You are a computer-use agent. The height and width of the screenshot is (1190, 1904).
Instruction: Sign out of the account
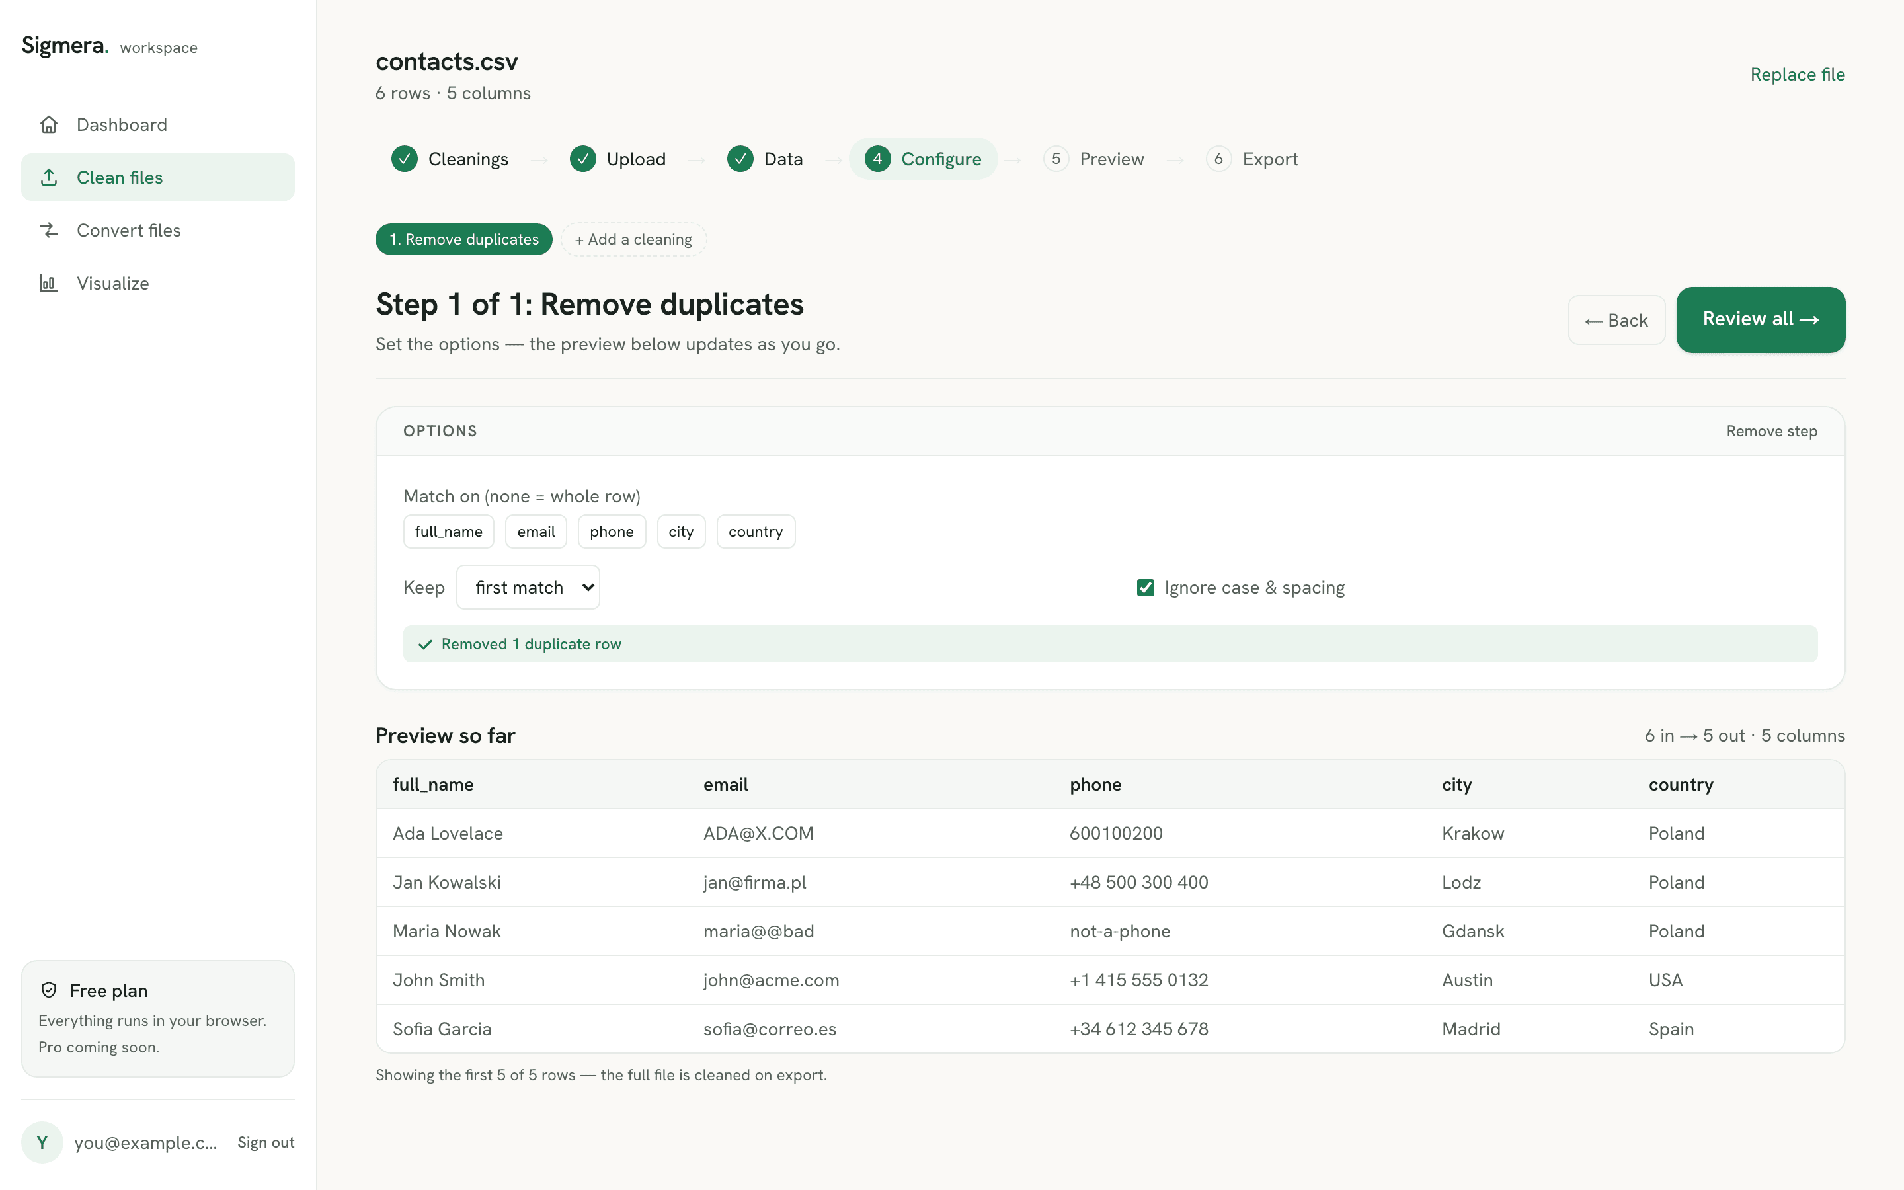point(266,1142)
